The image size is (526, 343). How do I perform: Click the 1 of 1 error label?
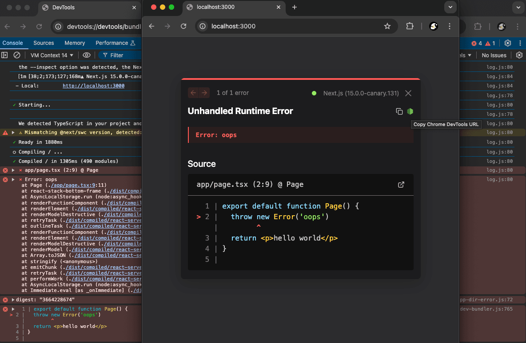click(x=232, y=93)
